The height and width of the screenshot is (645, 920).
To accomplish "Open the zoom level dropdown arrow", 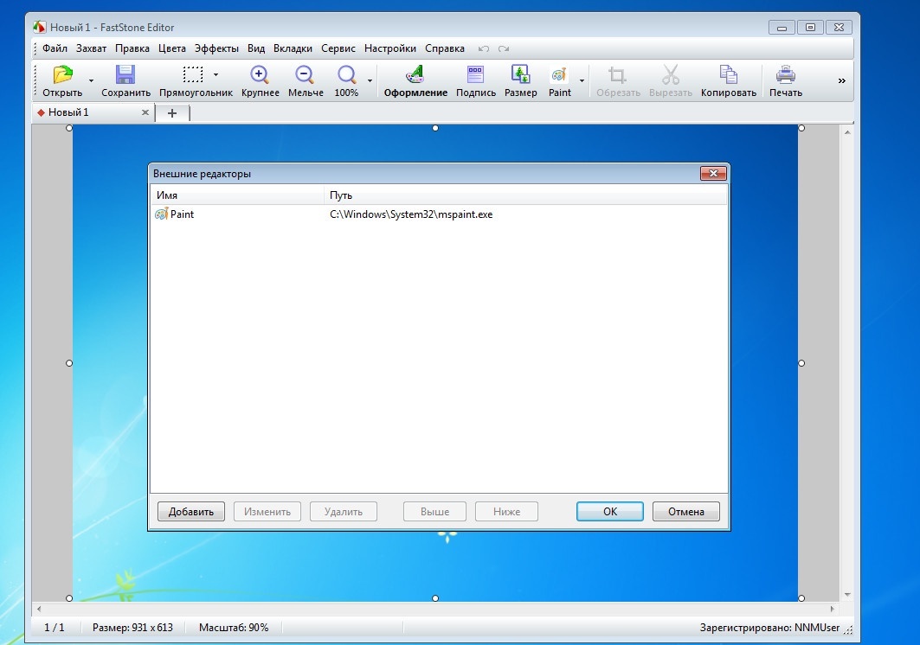I will pos(370,81).
